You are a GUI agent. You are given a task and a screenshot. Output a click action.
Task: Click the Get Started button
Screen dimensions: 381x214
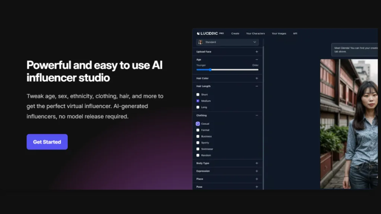click(47, 142)
